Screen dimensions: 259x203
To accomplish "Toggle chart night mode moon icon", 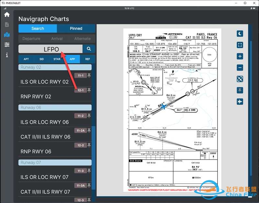I will point(240,34).
